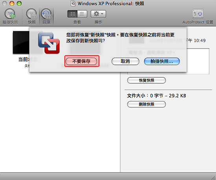Viewport: 216px width, 180px height.
Task: Click the green zoom window button
Action: (19, 4)
